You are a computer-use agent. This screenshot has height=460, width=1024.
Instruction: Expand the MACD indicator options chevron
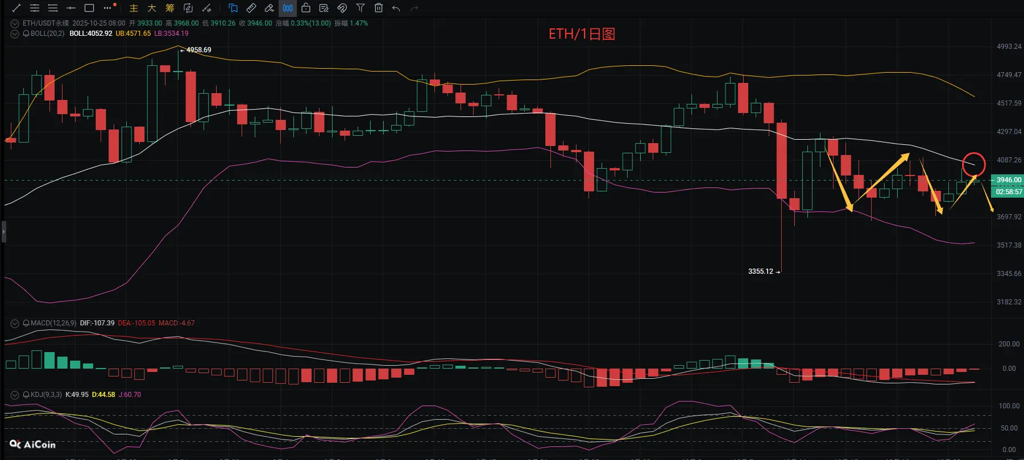(15, 324)
